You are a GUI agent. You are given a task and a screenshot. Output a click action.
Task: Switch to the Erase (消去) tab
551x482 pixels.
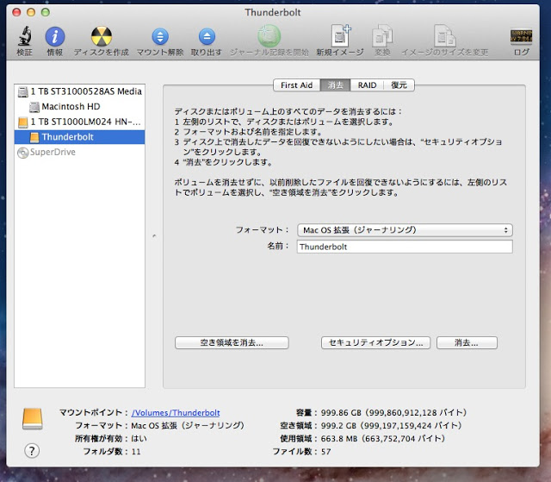[x=335, y=85]
